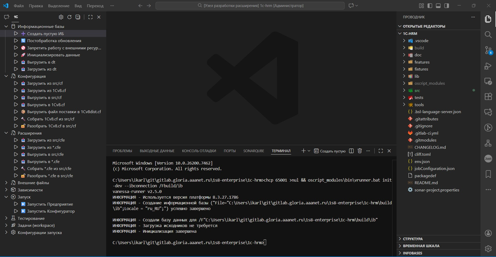496x257 pixels.
Task: Expand the Тестирование section
Action: (x=6, y=218)
